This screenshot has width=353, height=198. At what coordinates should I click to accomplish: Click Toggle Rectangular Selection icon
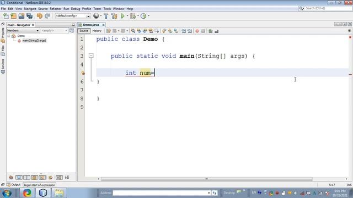pyautogui.click(x=157, y=31)
